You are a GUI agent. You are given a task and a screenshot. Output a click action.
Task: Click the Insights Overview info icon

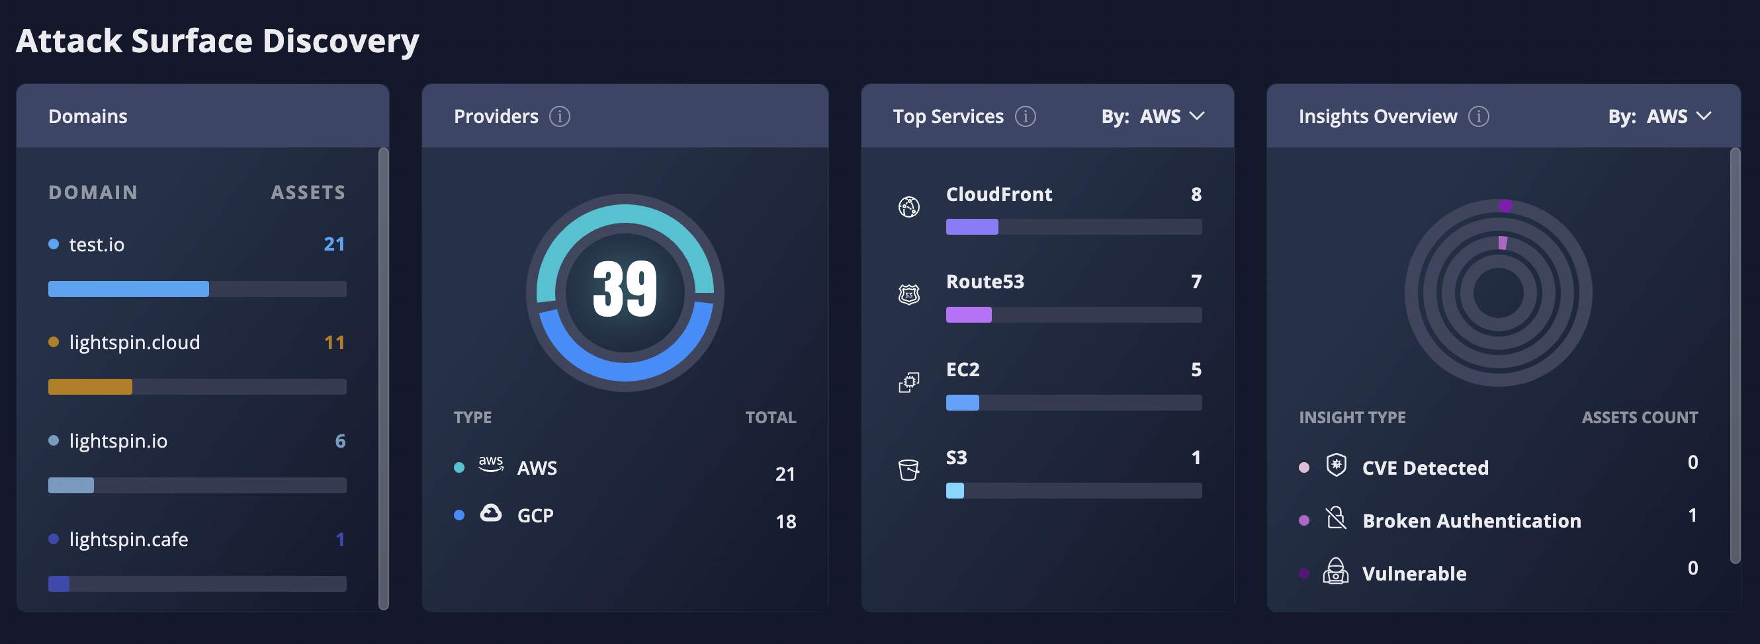coord(1479,117)
